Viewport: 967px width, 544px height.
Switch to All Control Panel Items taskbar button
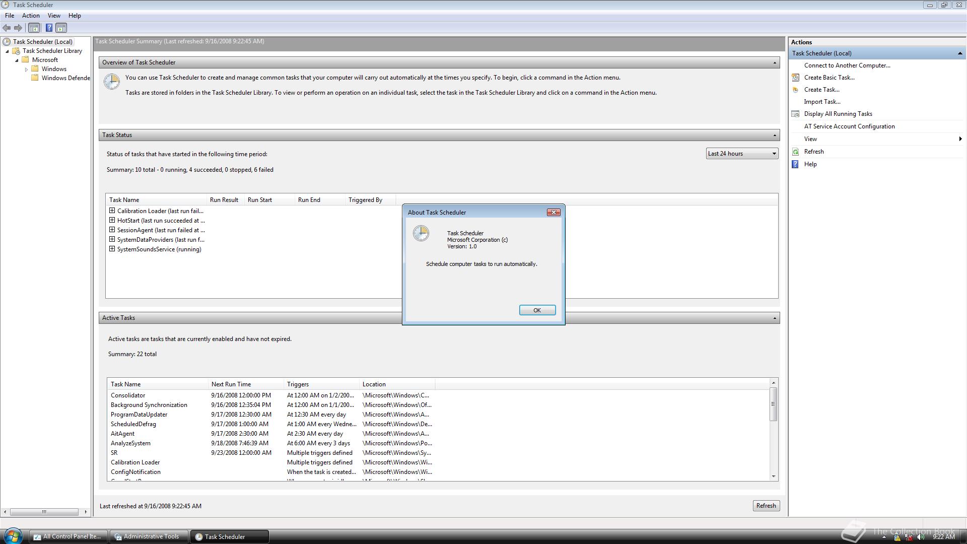68,536
